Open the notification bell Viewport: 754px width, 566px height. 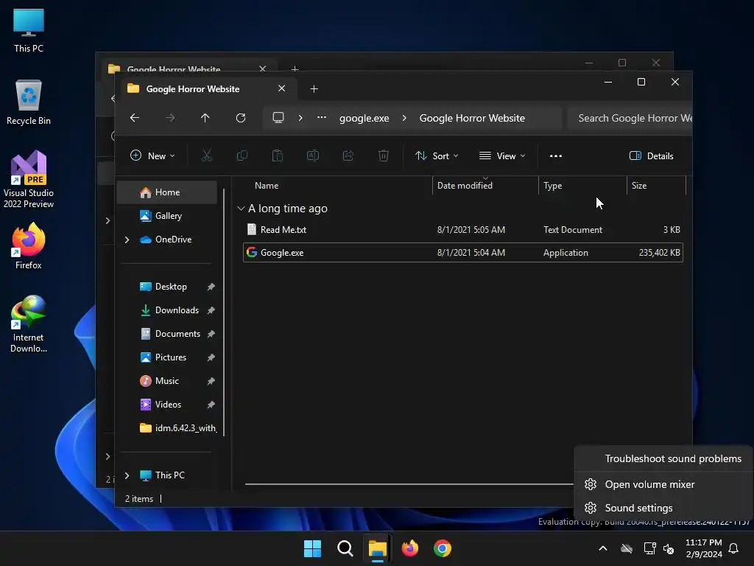pyautogui.click(x=733, y=548)
